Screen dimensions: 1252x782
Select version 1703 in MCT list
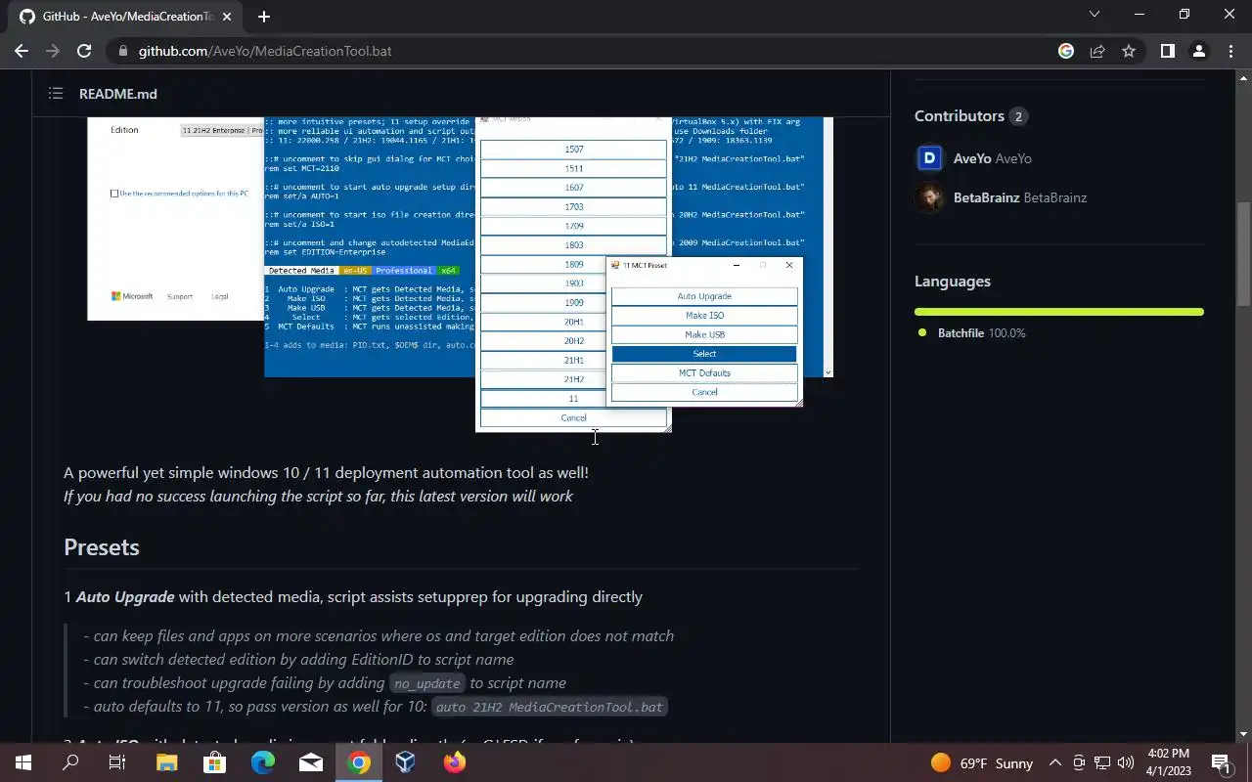coord(574,207)
